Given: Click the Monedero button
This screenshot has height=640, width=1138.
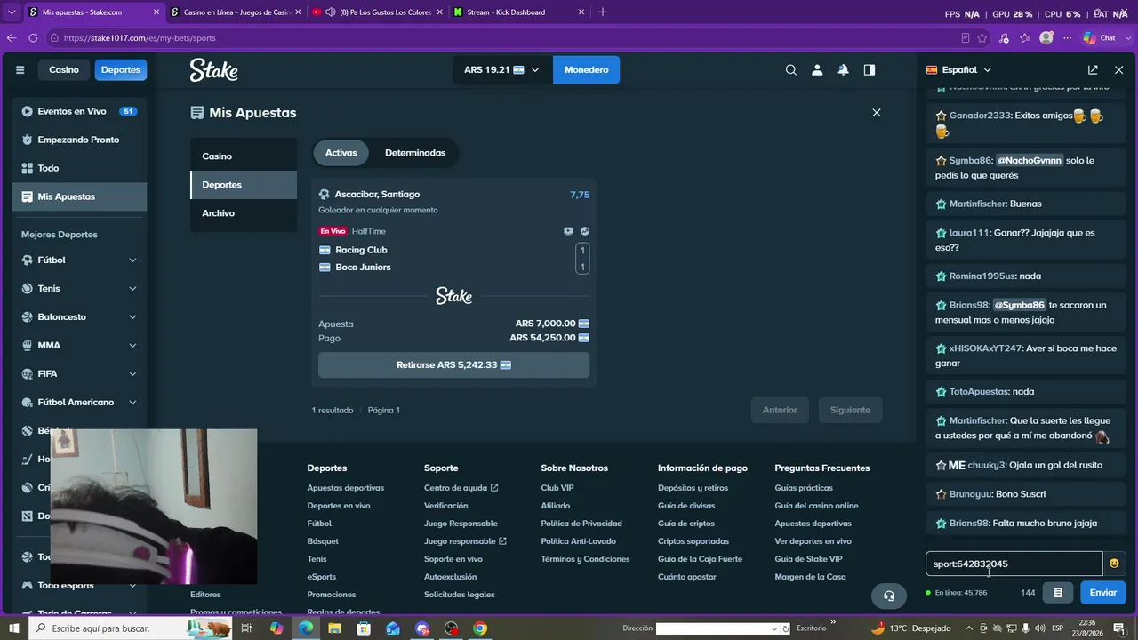Looking at the screenshot, I should point(586,70).
